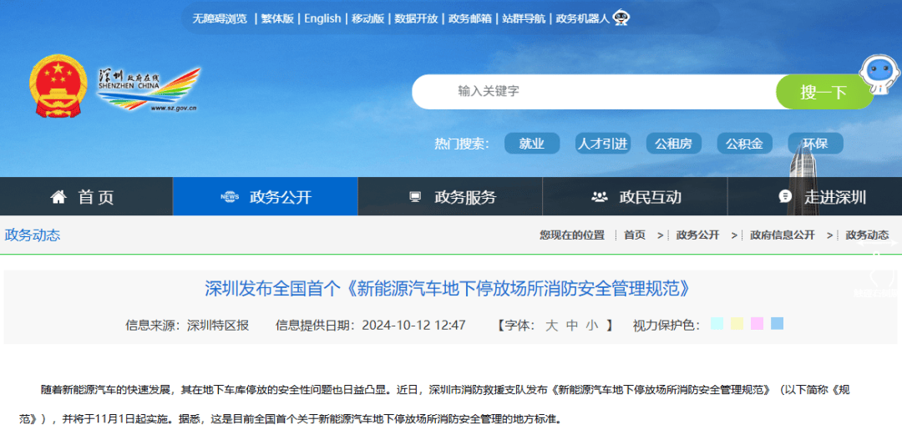902x435 pixels.
Task: Click the 人才引进 hot search tag
Action: click(602, 144)
